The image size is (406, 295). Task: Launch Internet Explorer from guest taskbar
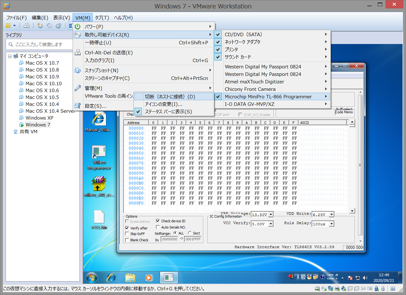coord(111,277)
